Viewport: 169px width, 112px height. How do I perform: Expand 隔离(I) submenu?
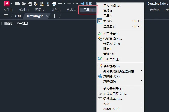click(120, 49)
